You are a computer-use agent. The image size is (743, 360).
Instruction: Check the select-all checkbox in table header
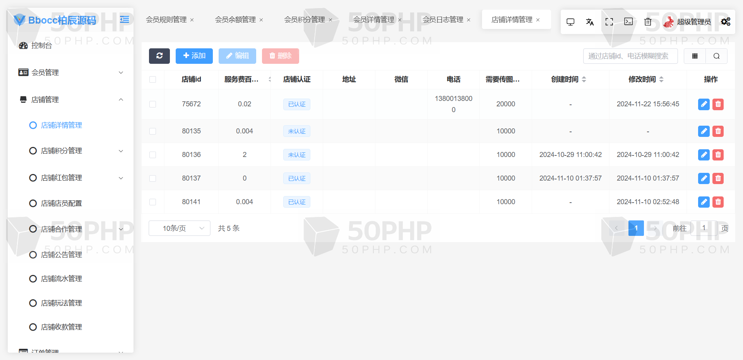click(152, 79)
